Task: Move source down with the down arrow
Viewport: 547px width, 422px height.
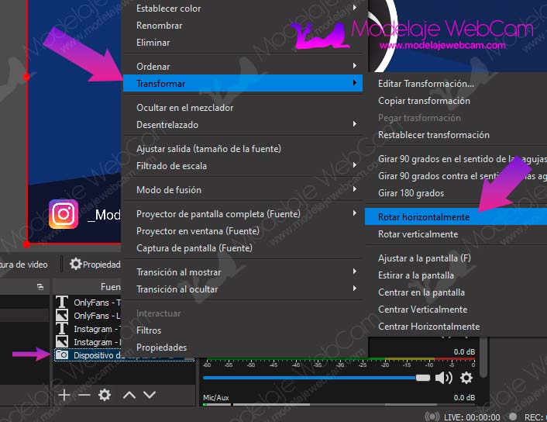Action: [150, 395]
